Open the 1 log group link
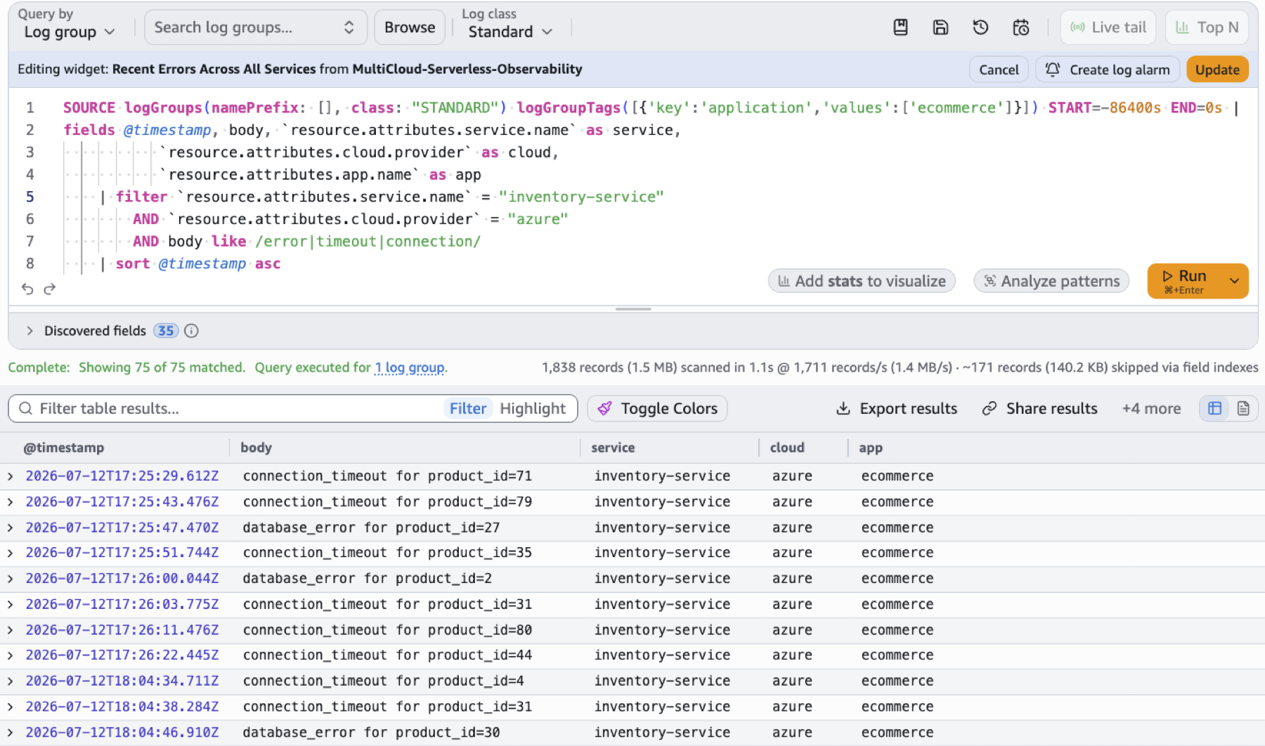The width and height of the screenshot is (1265, 746). tap(410, 367)
